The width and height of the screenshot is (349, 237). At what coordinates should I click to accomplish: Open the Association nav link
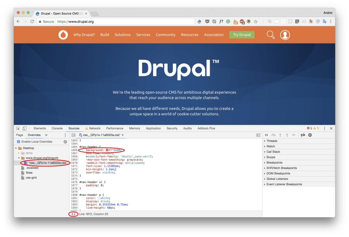coord(214,35)
